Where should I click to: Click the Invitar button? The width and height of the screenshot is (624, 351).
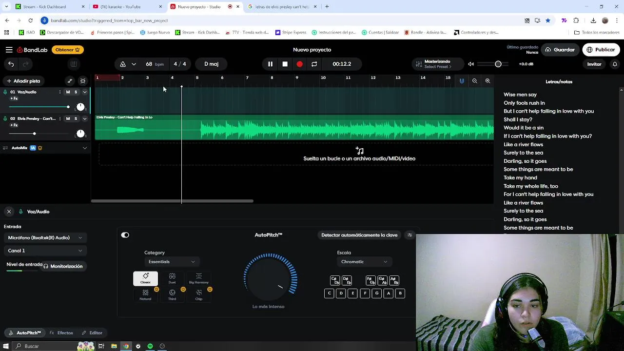click(x=594, y=64)
